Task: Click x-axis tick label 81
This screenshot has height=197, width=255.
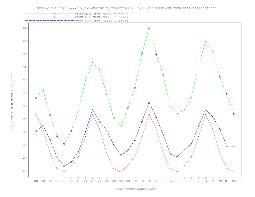Action: pos(227,181)
